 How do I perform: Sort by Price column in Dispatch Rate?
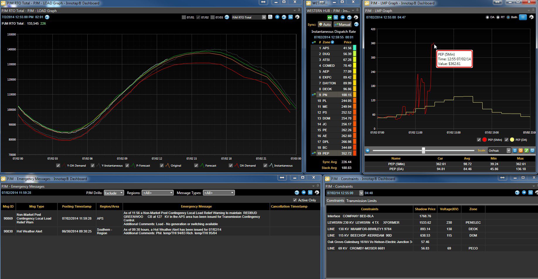[x=348, y=42]
